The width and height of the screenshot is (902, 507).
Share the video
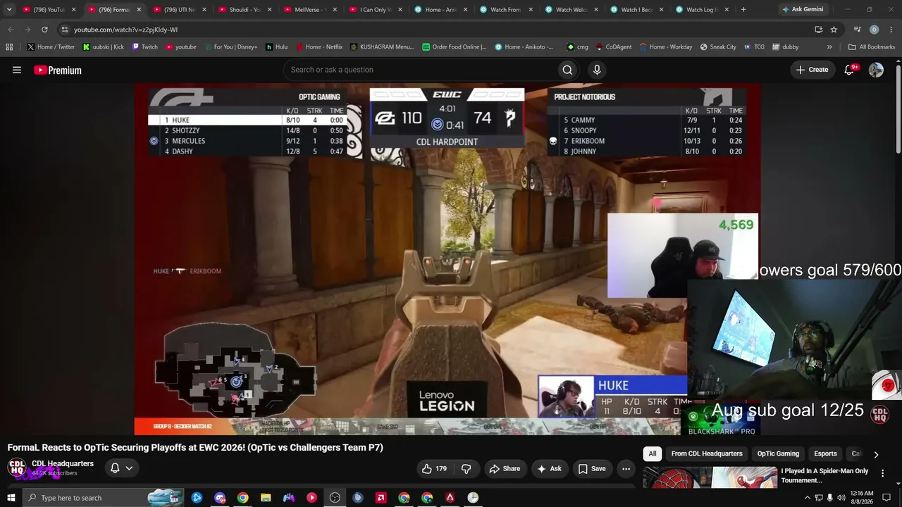point(505,468)
